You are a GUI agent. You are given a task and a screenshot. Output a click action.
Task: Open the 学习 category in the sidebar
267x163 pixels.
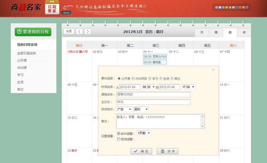[20, 75]
